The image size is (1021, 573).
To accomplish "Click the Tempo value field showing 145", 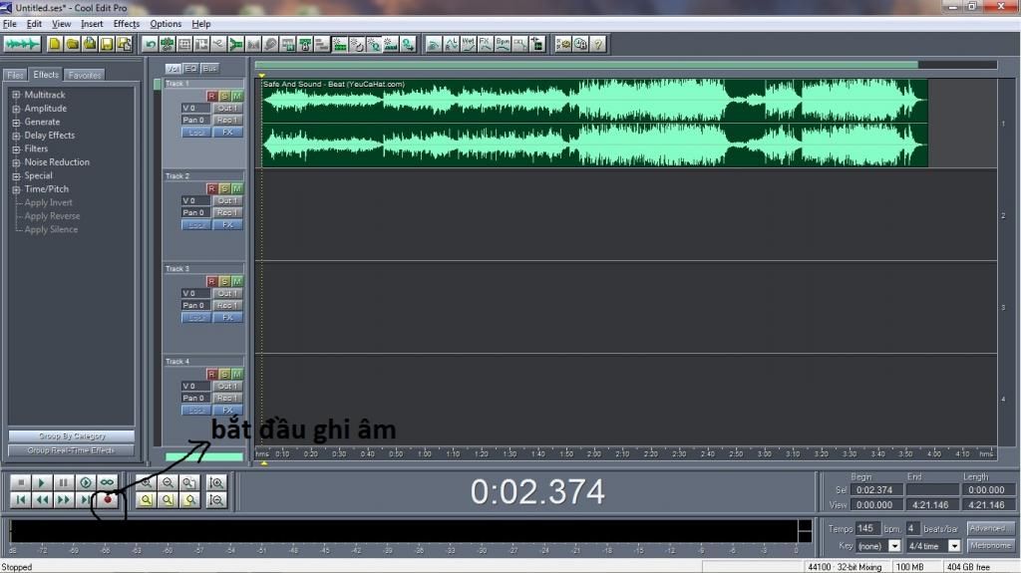I will point(867,528).
